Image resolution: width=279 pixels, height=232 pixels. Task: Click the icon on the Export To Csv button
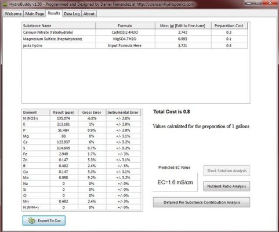point(32,220)
